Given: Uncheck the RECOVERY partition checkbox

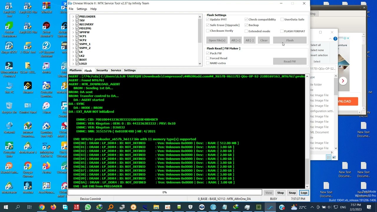Looking at the screenshot, I should 77,24.
